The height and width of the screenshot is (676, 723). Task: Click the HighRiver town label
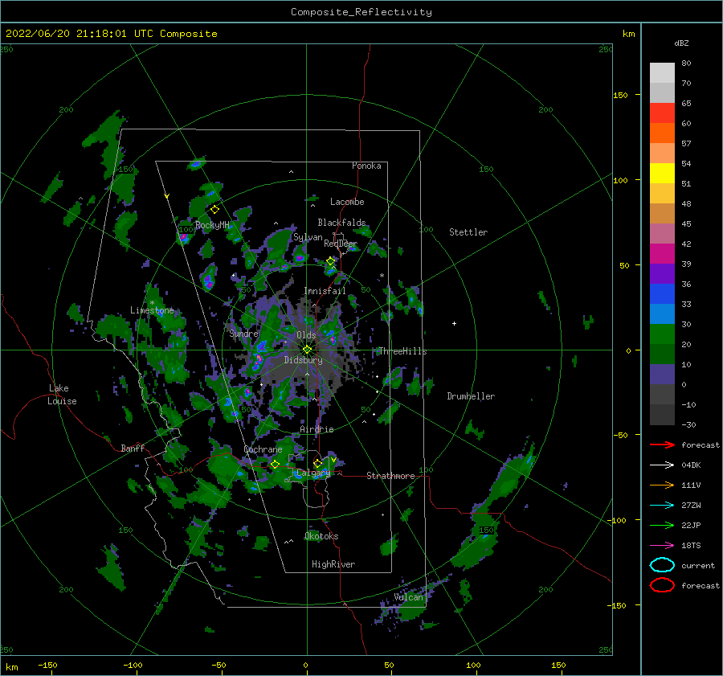coord(333,564)
